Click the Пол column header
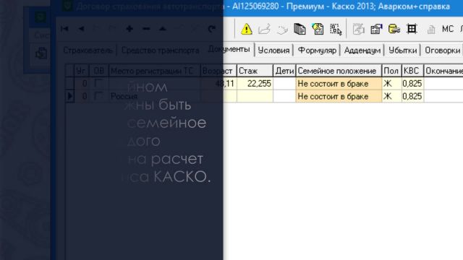The height and width of the screenshot is (260, 463). [391, 71]
